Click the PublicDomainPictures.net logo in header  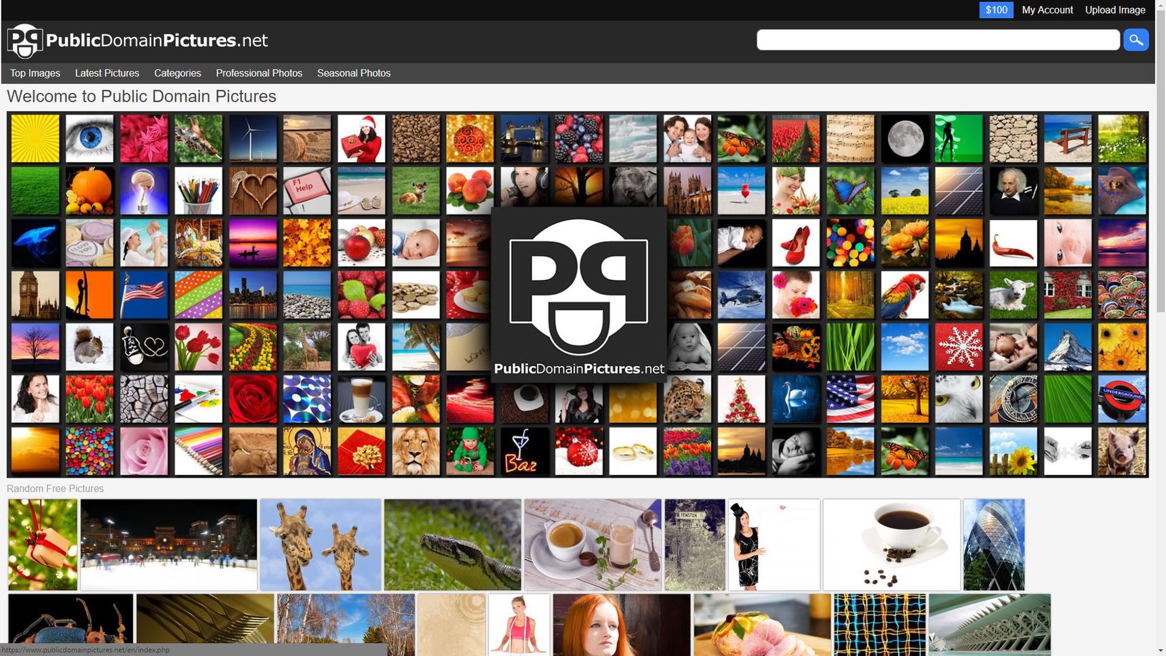(x=138, y=41)
